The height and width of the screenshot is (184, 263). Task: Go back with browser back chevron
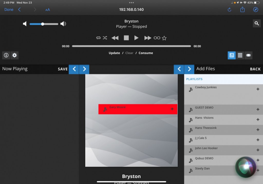point(19,10)
